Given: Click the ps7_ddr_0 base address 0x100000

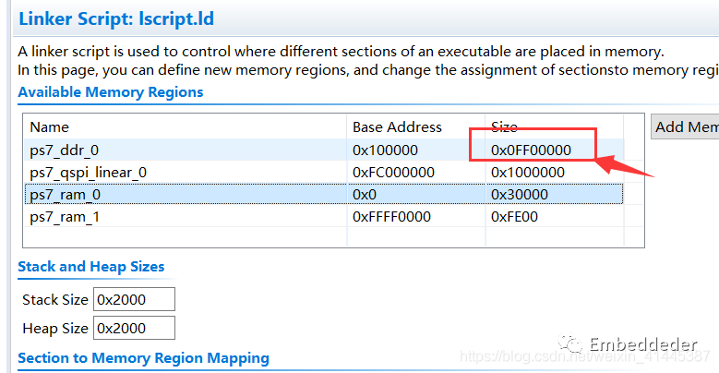Looking at the screenshot, I should 385,150.
